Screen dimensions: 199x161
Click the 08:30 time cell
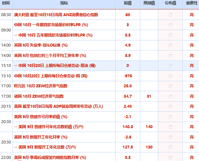pos(6,15)
